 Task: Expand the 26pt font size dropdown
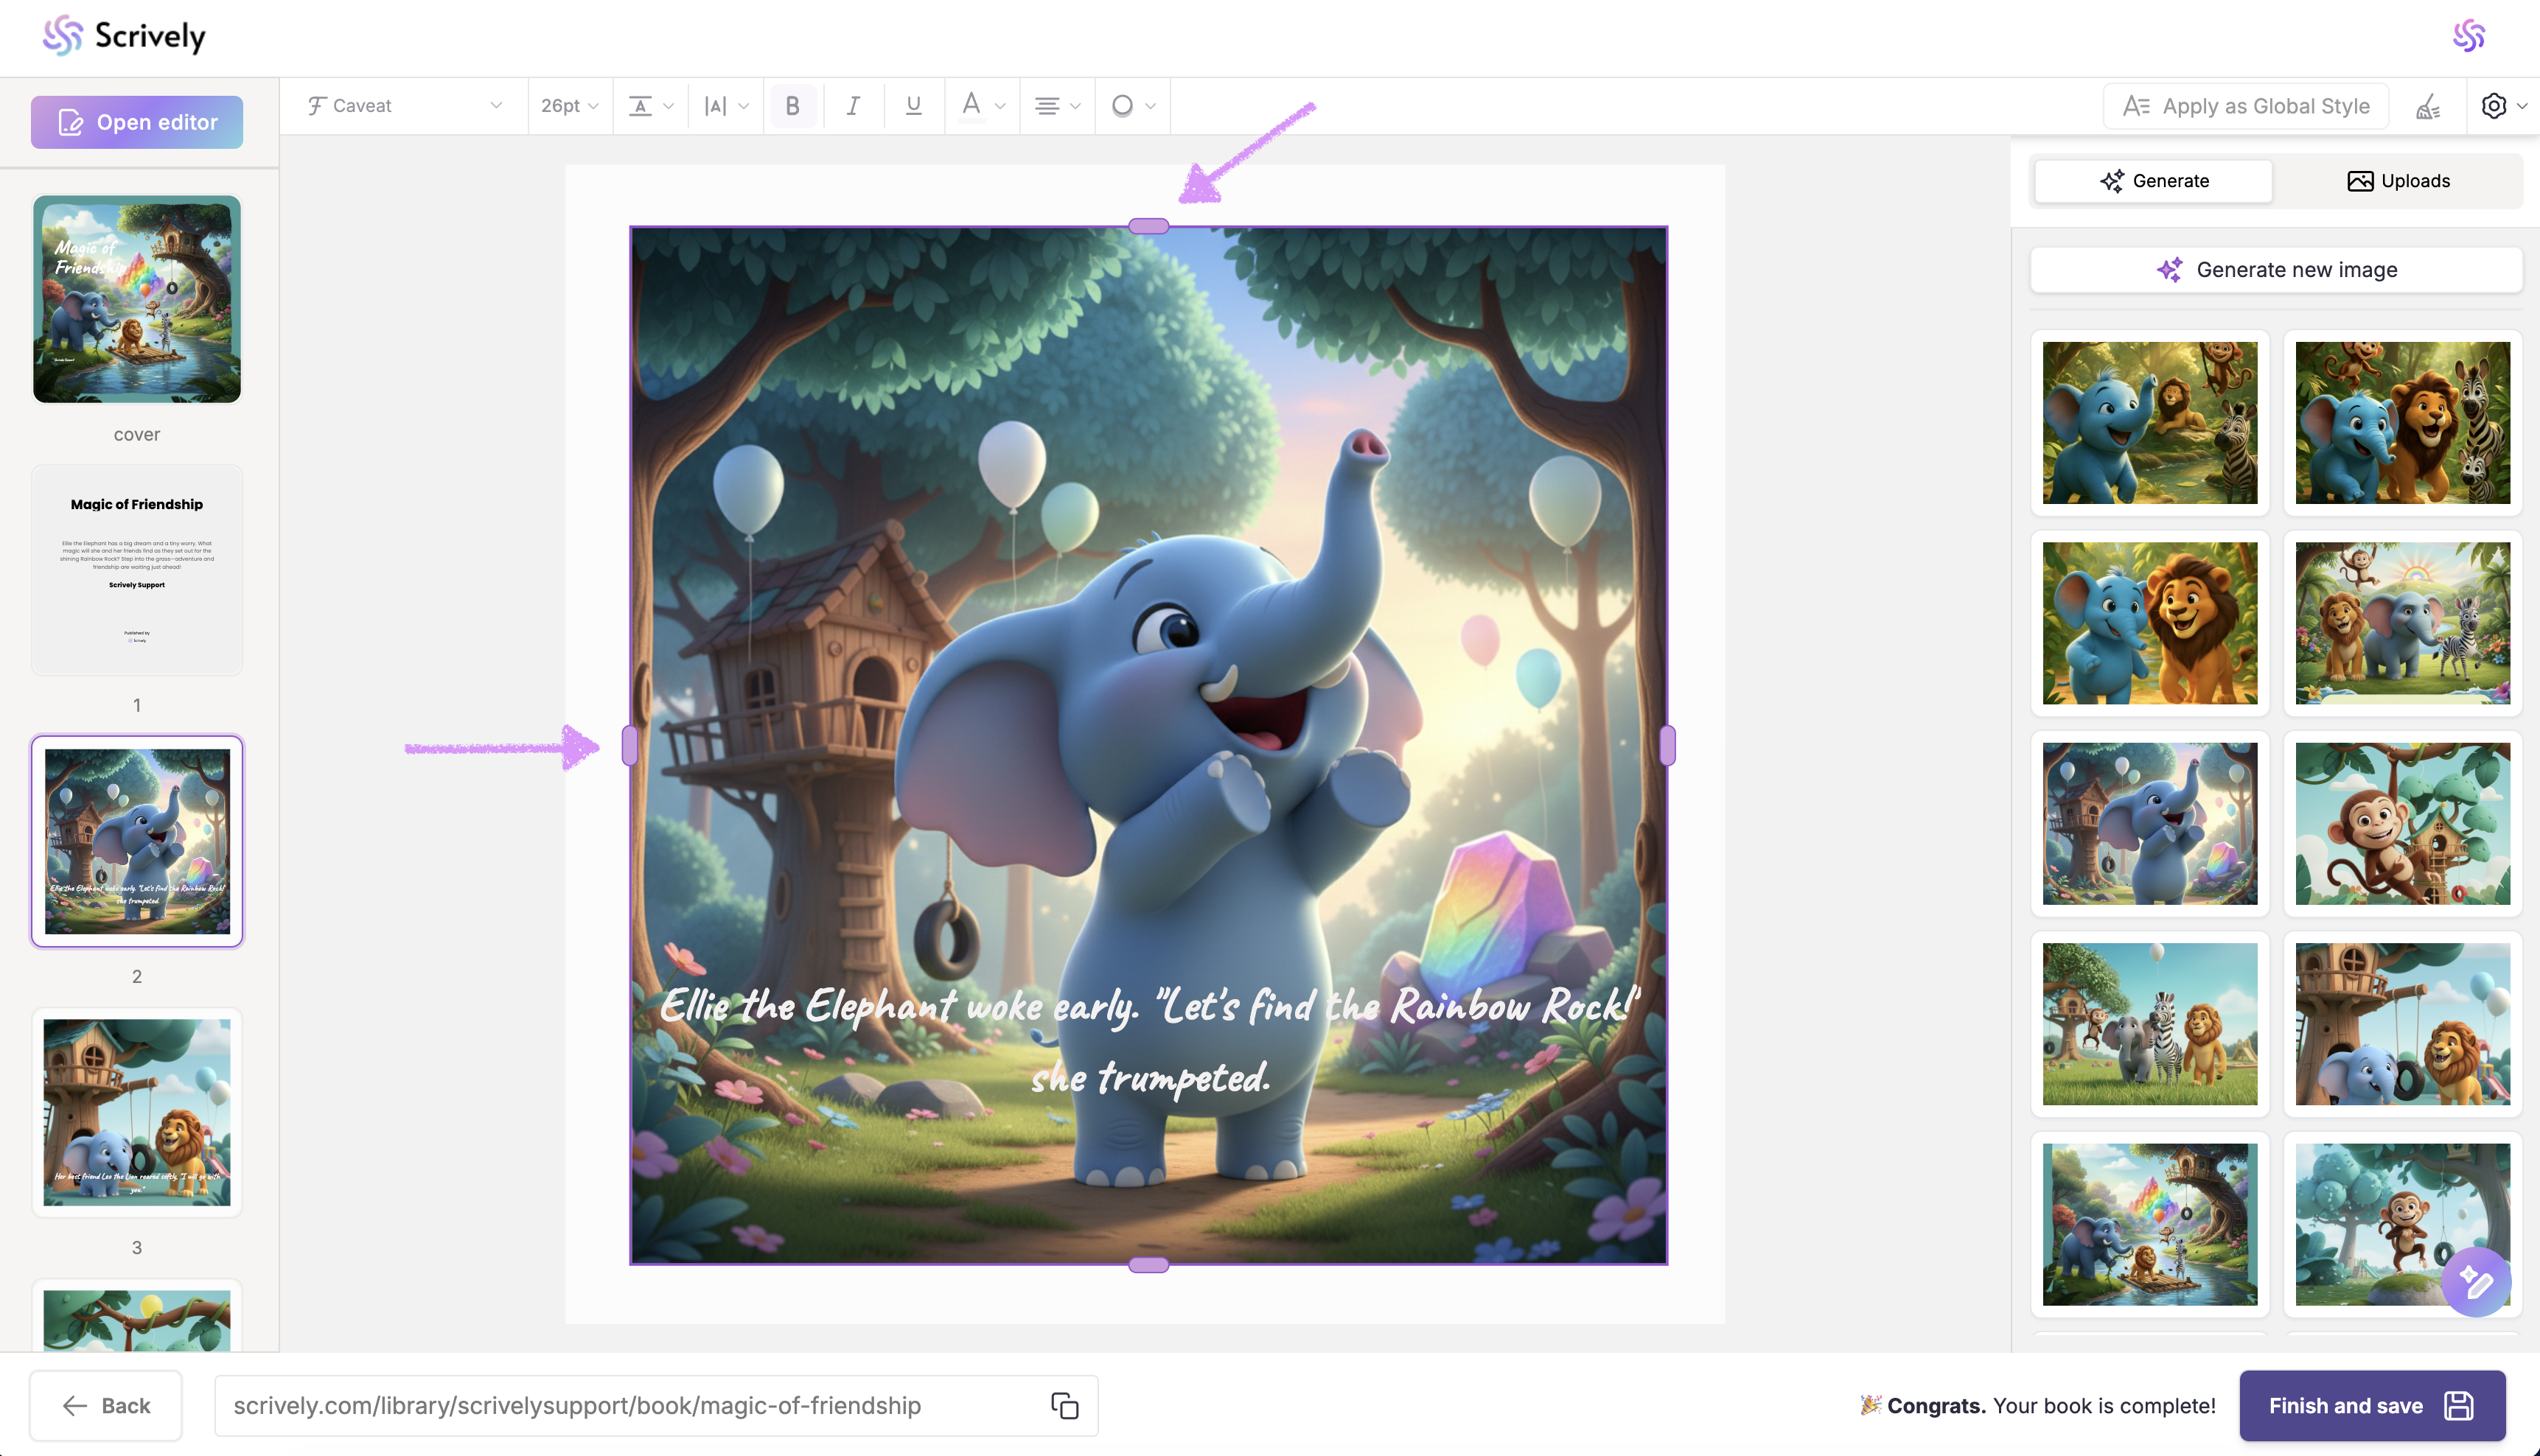tap(569, 106)
